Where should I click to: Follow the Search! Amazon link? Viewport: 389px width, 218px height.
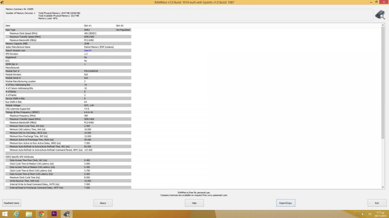click(x=88, y=50)
